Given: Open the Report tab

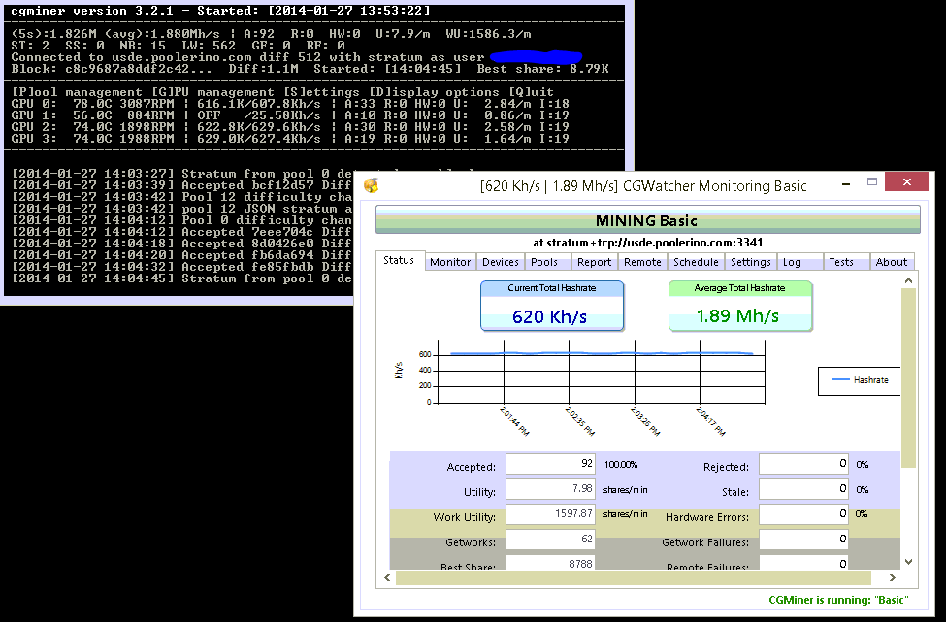Looking at the screenshot, I should 594,262.
